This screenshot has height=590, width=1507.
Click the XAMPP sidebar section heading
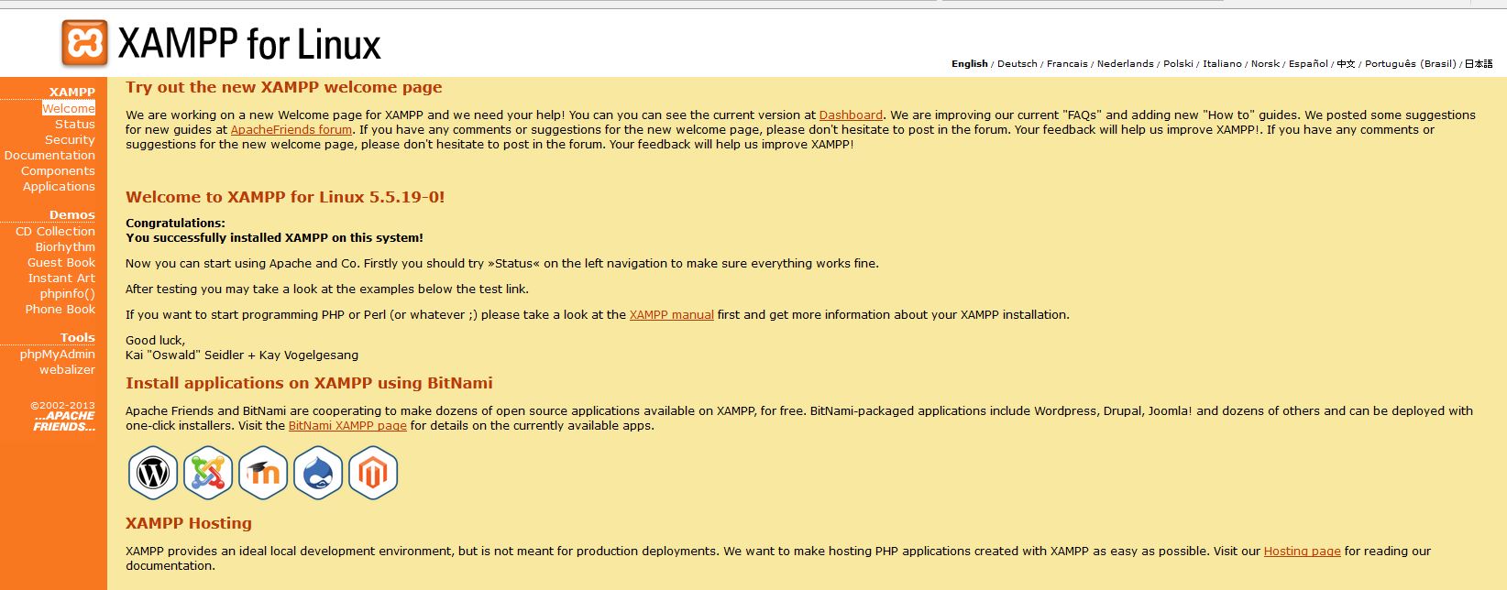coord(72,92)
